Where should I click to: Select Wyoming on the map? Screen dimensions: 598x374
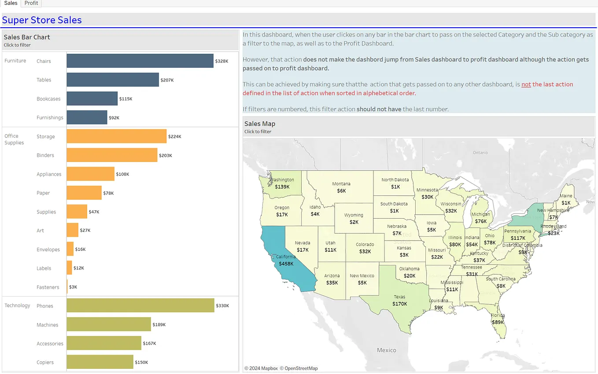coord(354,218)
